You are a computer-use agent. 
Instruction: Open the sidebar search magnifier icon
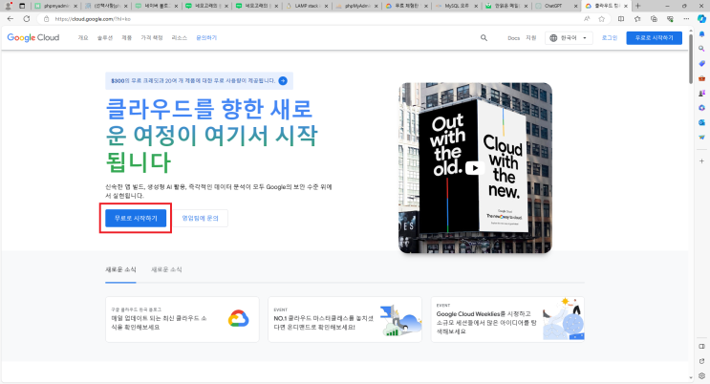click(x=701, y=49)
